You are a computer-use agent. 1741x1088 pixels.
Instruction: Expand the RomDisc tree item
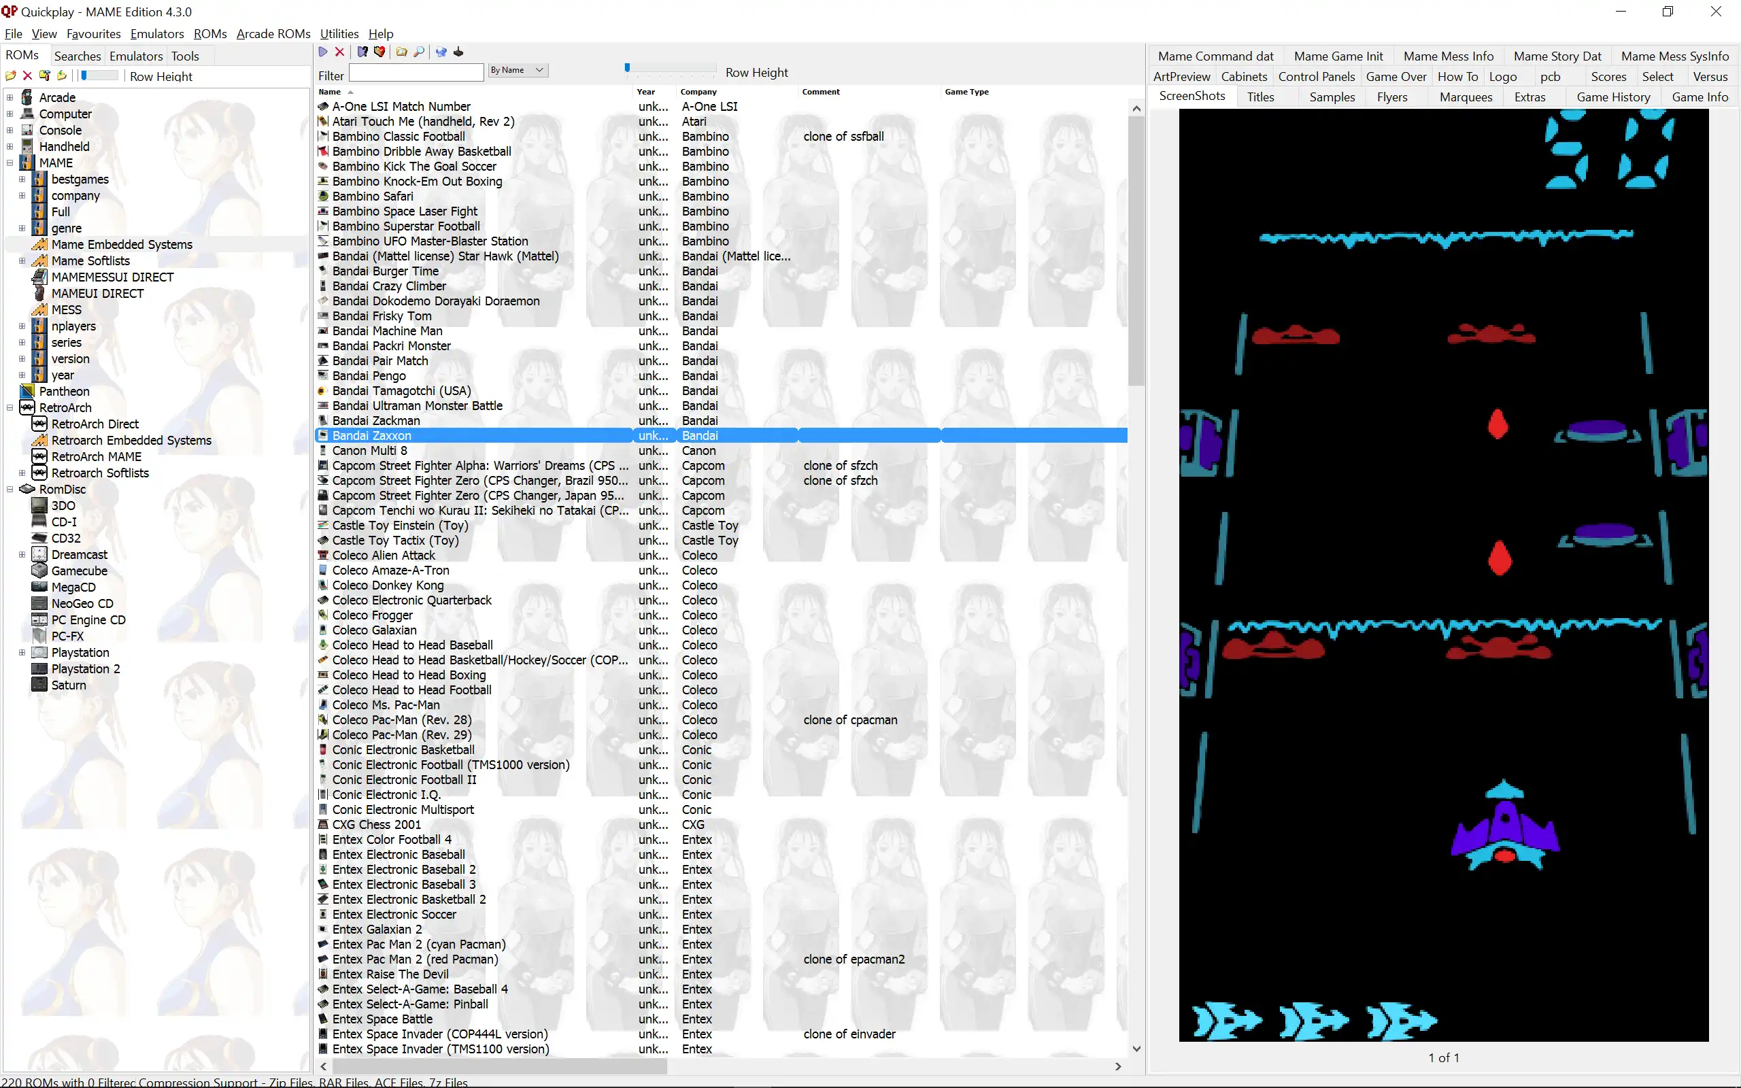point(10,489)
